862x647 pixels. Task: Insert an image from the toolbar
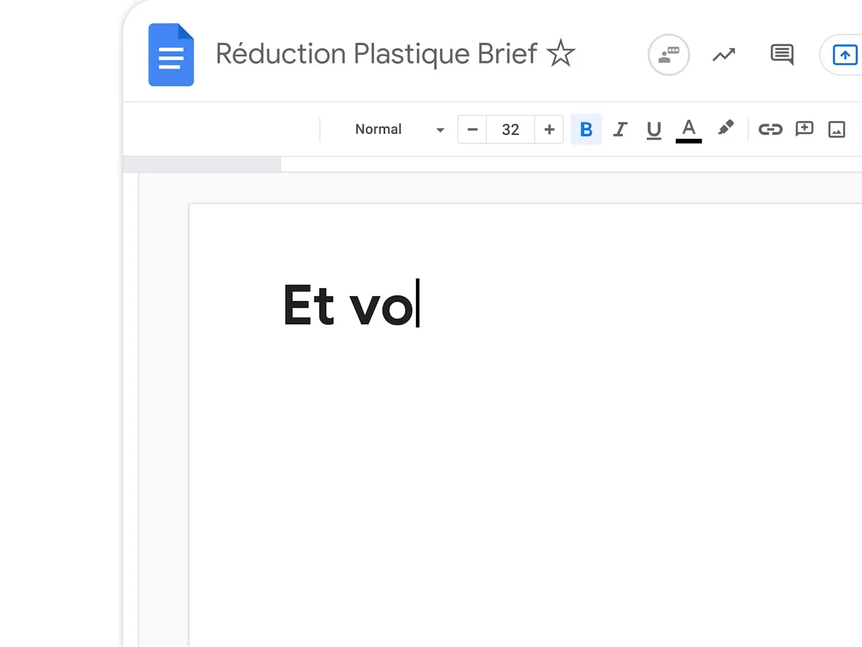(836, 129)
